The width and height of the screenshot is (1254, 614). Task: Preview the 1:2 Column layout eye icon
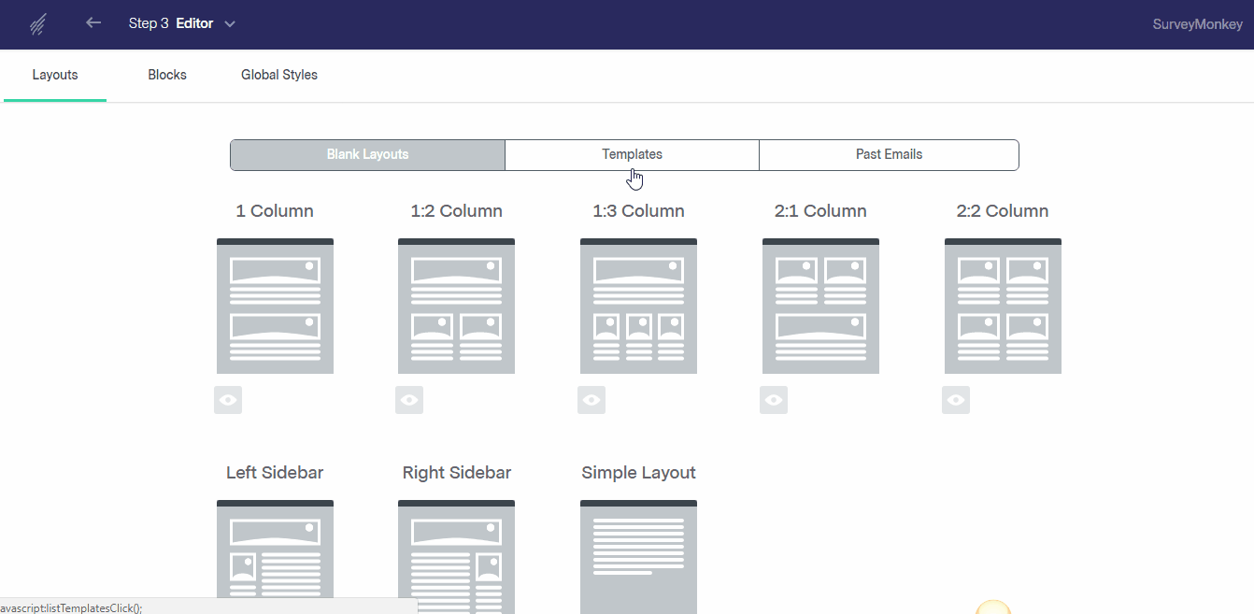coord(409,400)
